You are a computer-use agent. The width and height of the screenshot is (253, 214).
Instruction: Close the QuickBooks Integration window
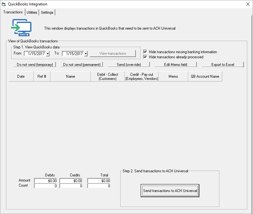point(248,4)
